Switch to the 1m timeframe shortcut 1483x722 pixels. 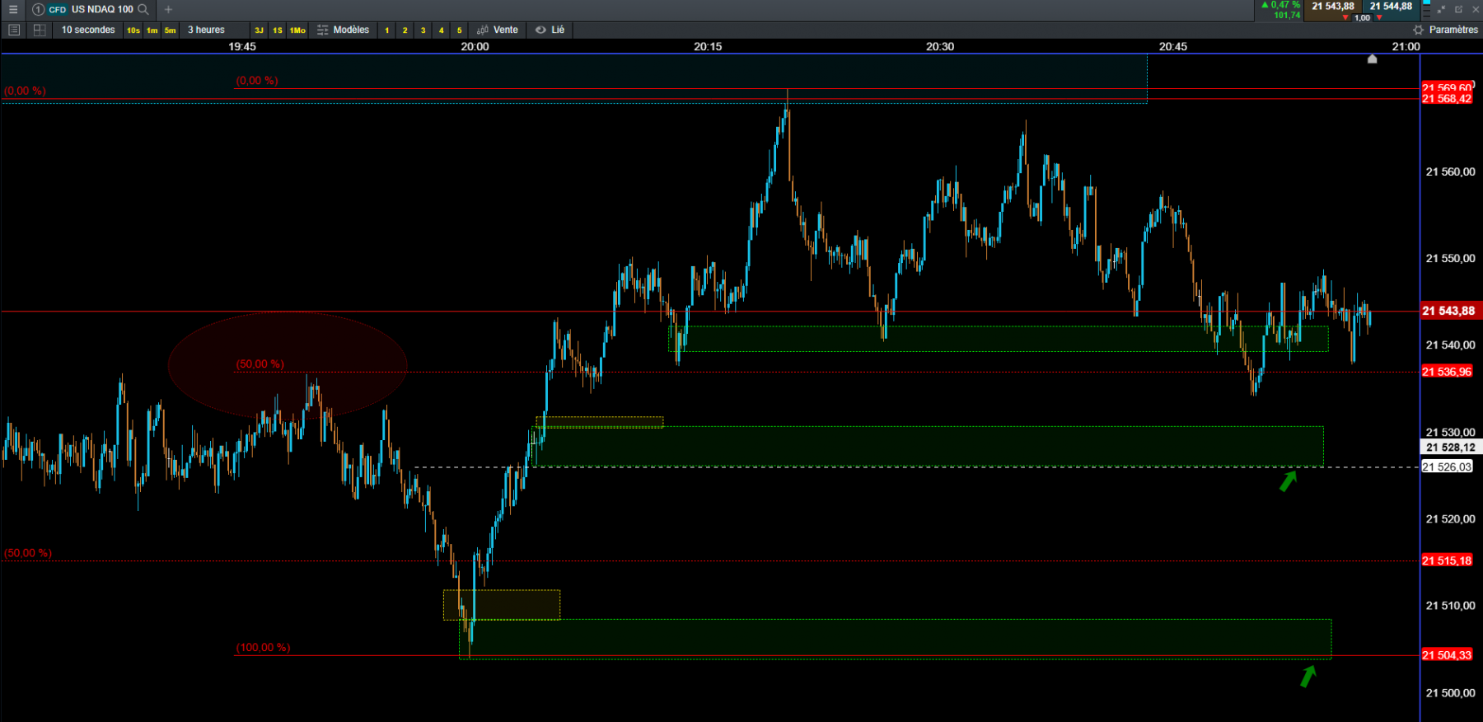pyautogui.click(x=152, y=30)
